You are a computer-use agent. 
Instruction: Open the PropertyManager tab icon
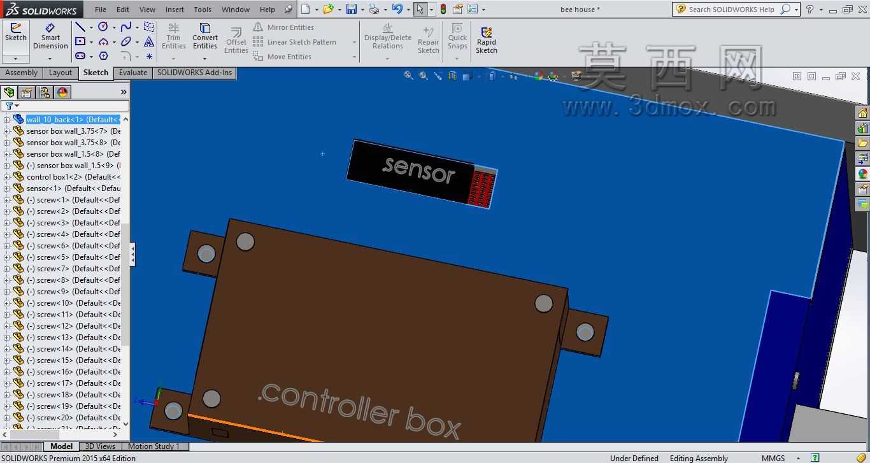click(27, 92)
